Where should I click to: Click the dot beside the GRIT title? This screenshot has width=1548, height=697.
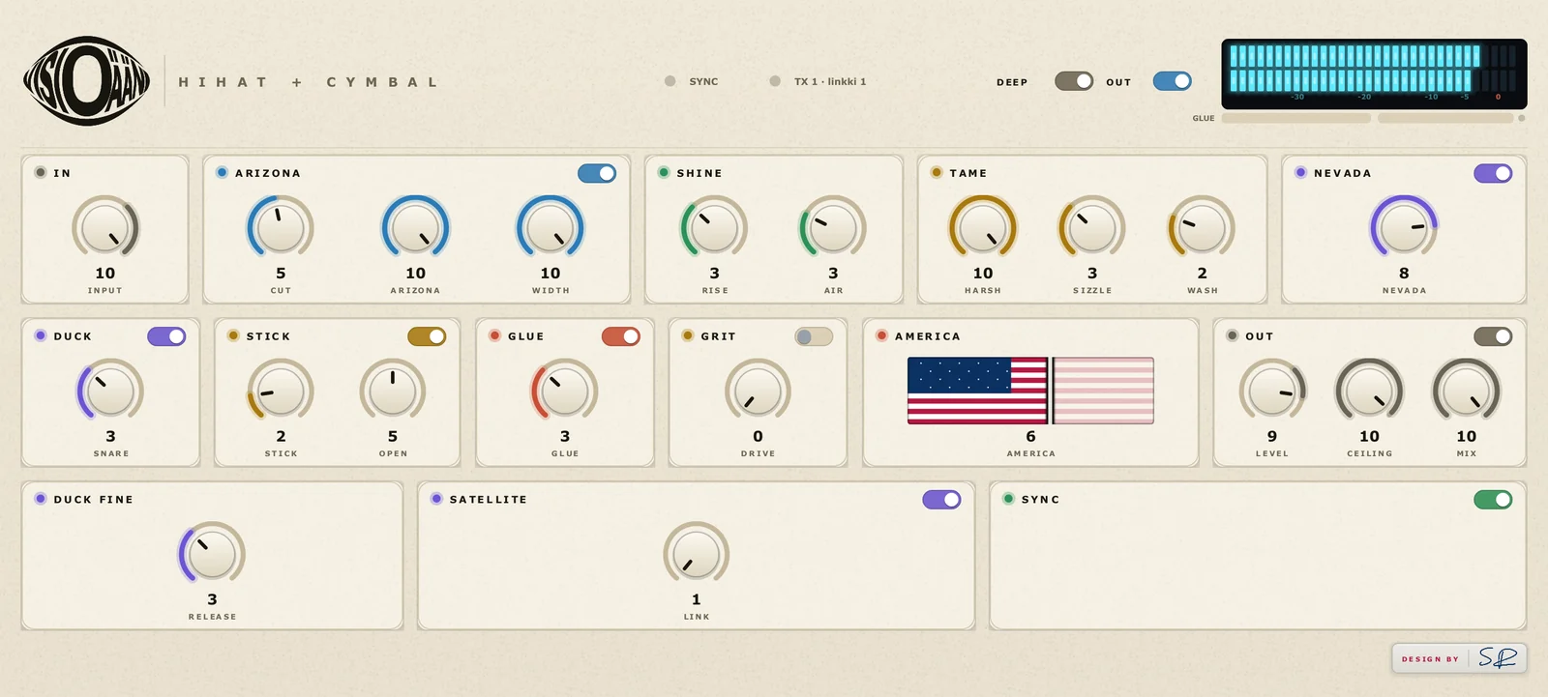coord(688,335)
